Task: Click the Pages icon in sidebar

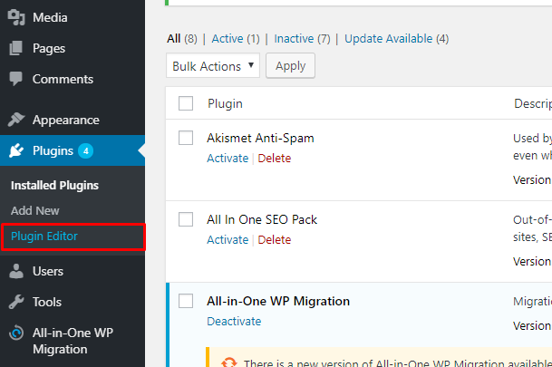Action: coord(16,48)
